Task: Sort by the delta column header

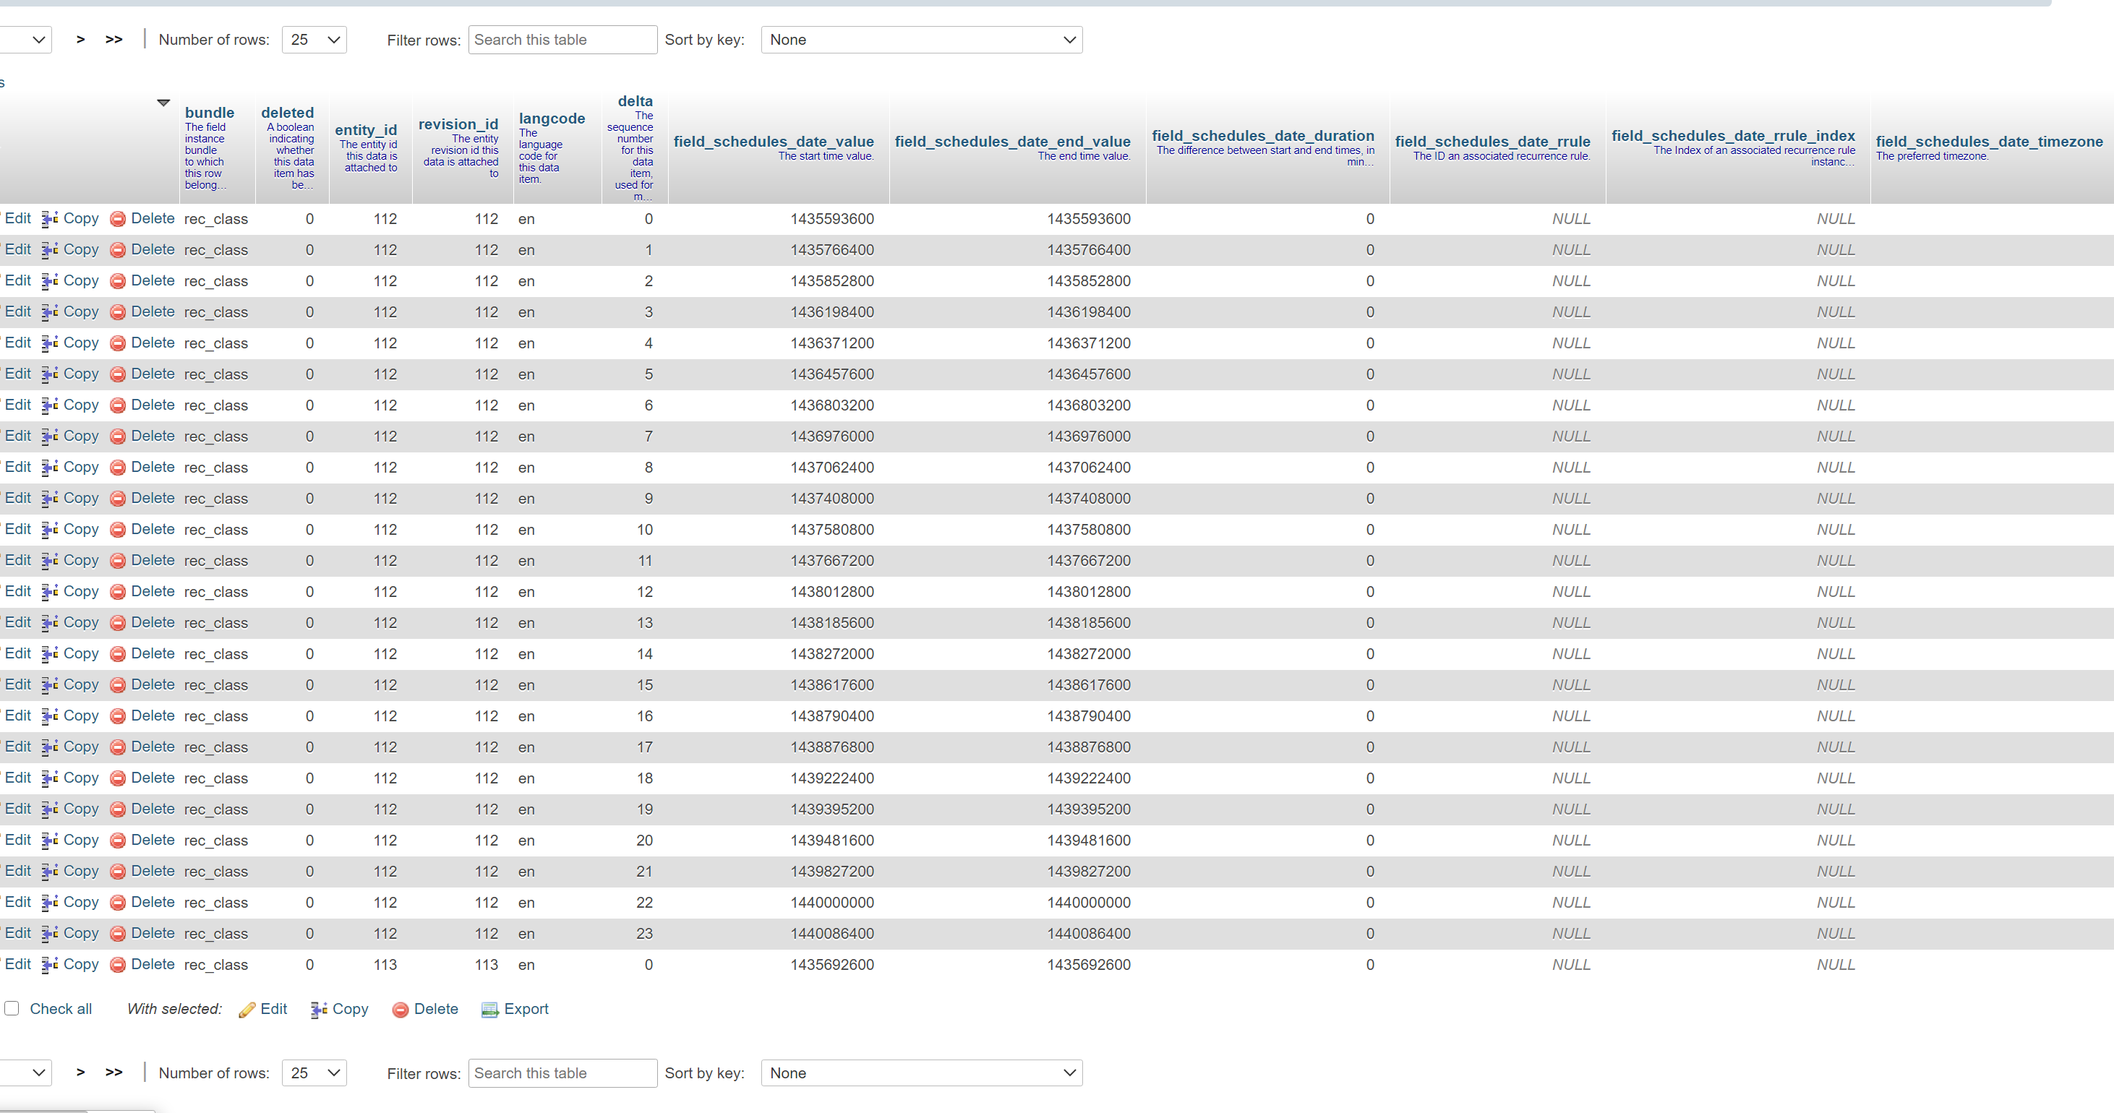Action: point(634,101)
